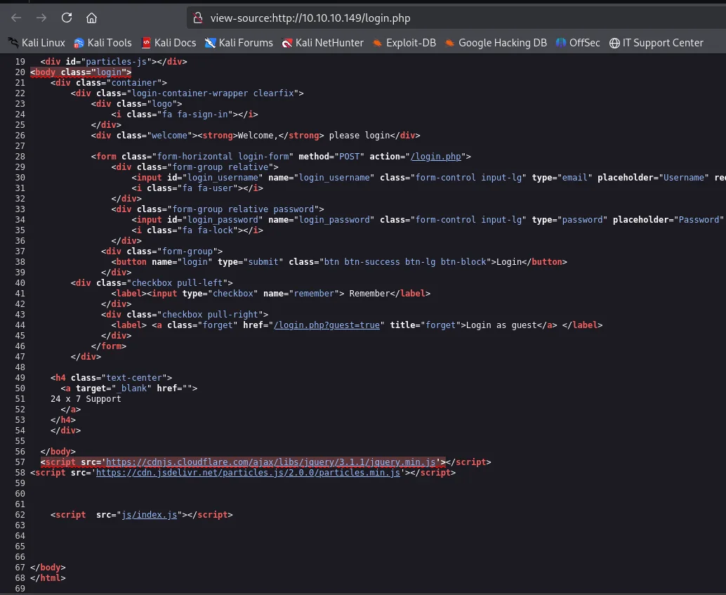Click the "Login as guest" anchor text
The image size is (726, 595).
coord(501,325)
